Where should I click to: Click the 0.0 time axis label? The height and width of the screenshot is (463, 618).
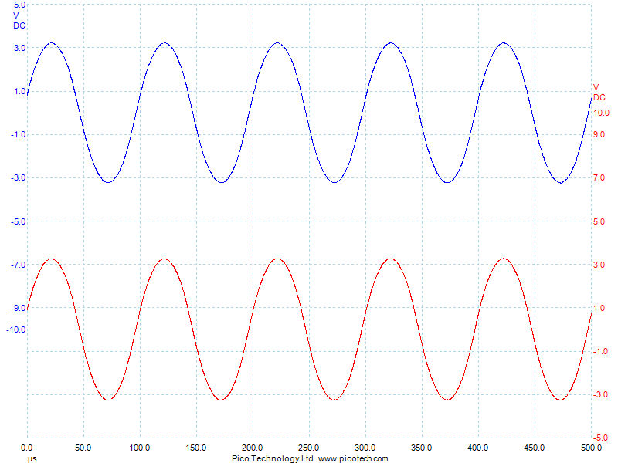coord(27,448)
